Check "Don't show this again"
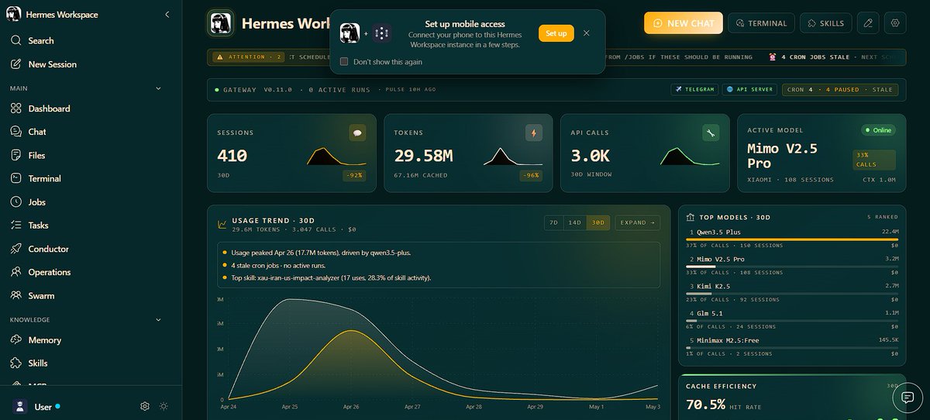 pos(344,61)
